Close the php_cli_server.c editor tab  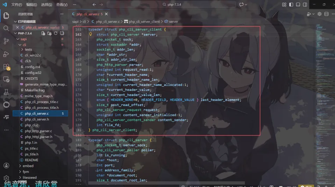click(106, 14)
